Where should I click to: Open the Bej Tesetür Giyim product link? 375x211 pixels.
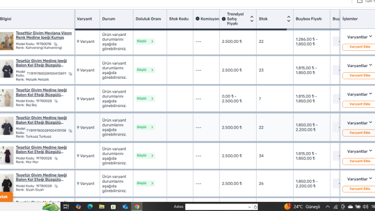[41, 93]
